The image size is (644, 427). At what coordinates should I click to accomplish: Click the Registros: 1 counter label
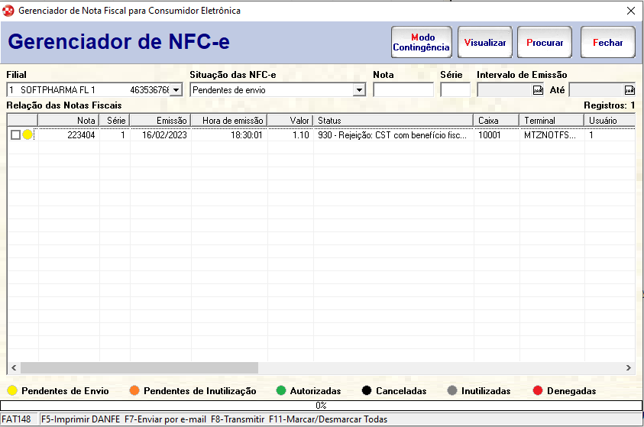click(610, 105)
